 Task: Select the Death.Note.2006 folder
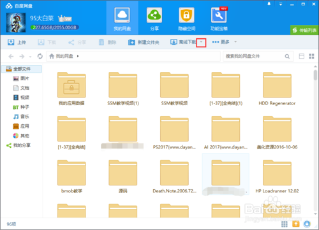pos(174,176)
